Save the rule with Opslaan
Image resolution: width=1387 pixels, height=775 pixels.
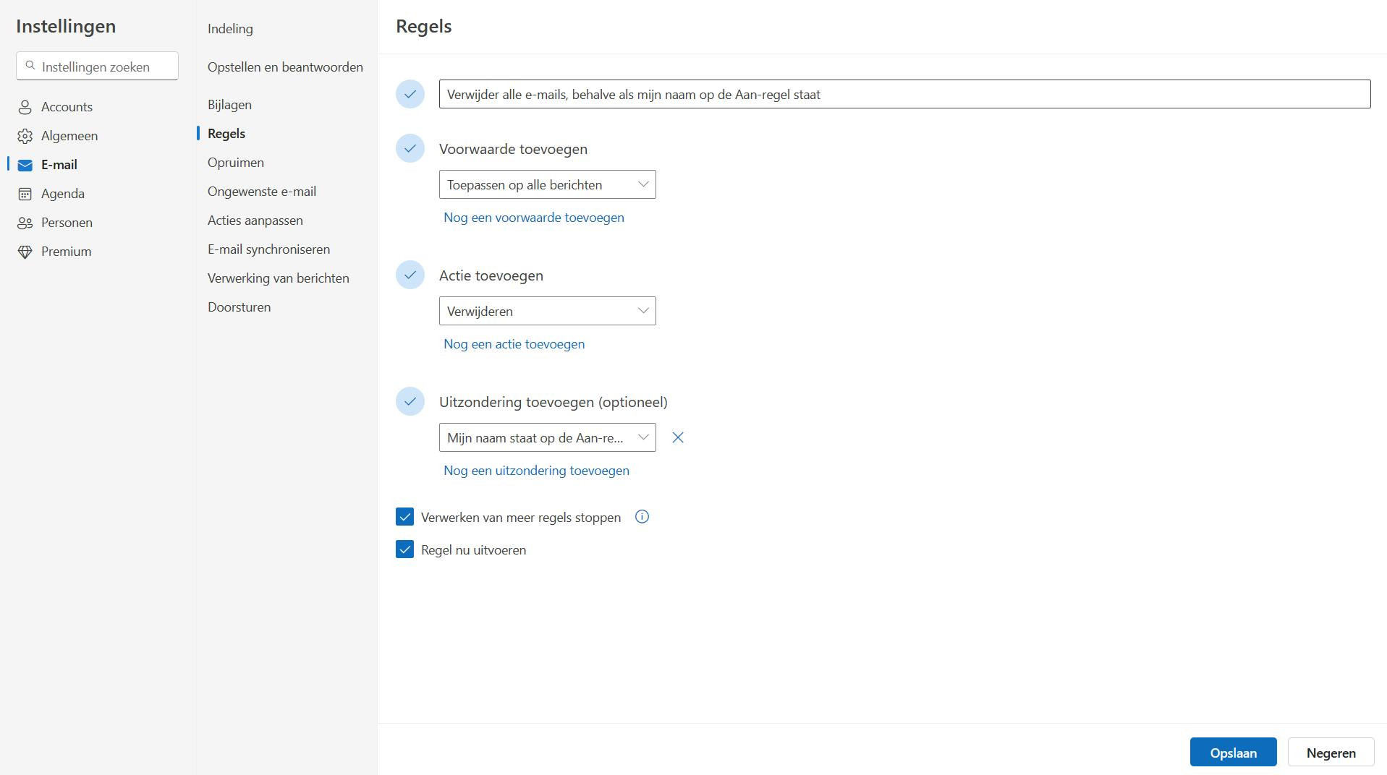point(1233,753)
